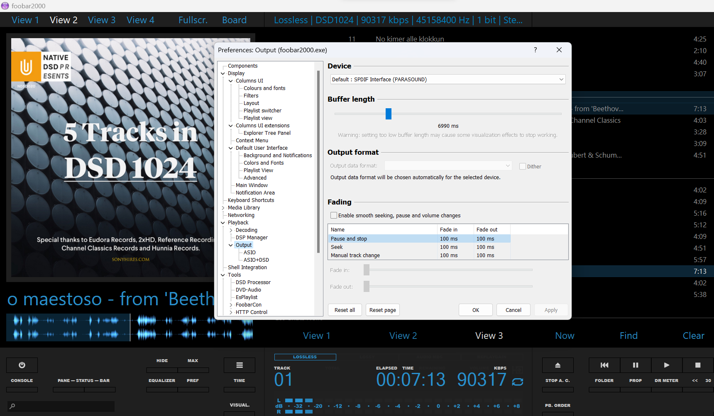Expand the Media Library tree node
Viewport: 714px width, 416px height.
click(223, 208)
